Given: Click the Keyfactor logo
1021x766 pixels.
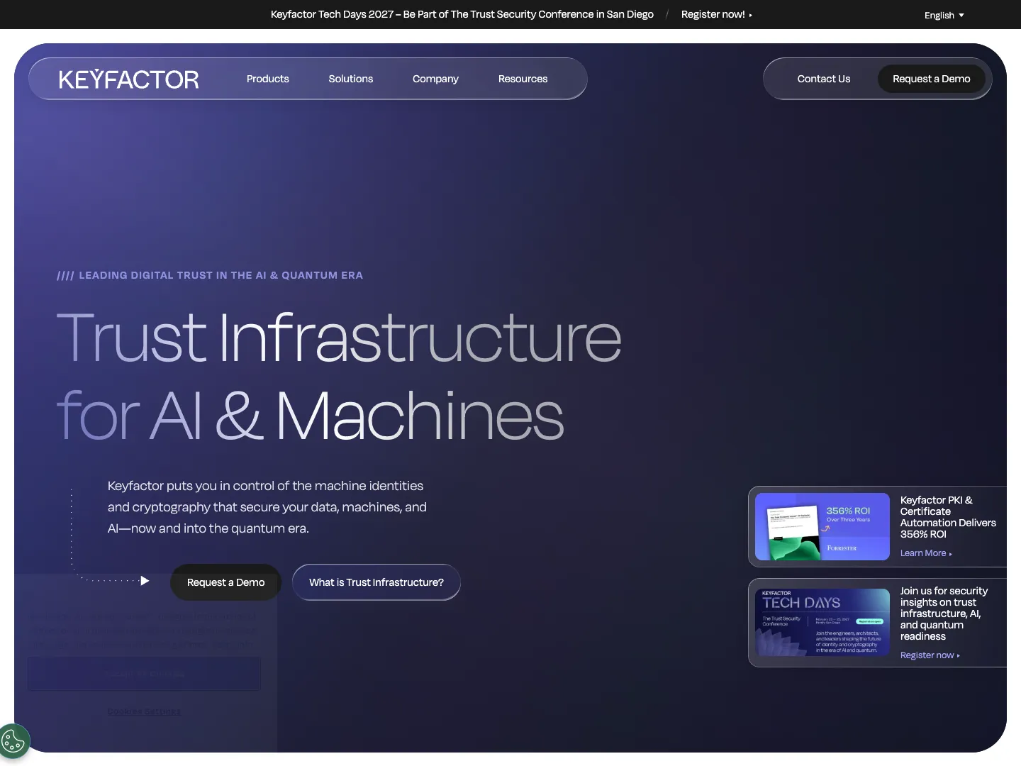Looking at the screenshot, I should tap(128, 79).
